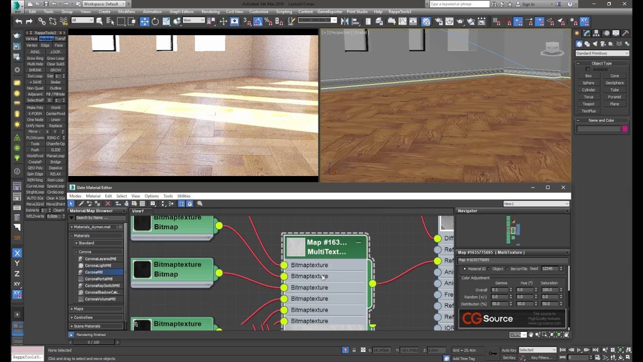Open Modes menu in Slate Material Editor
The height and width of the screenshot is (362, 643).
[x=75, y=196]
